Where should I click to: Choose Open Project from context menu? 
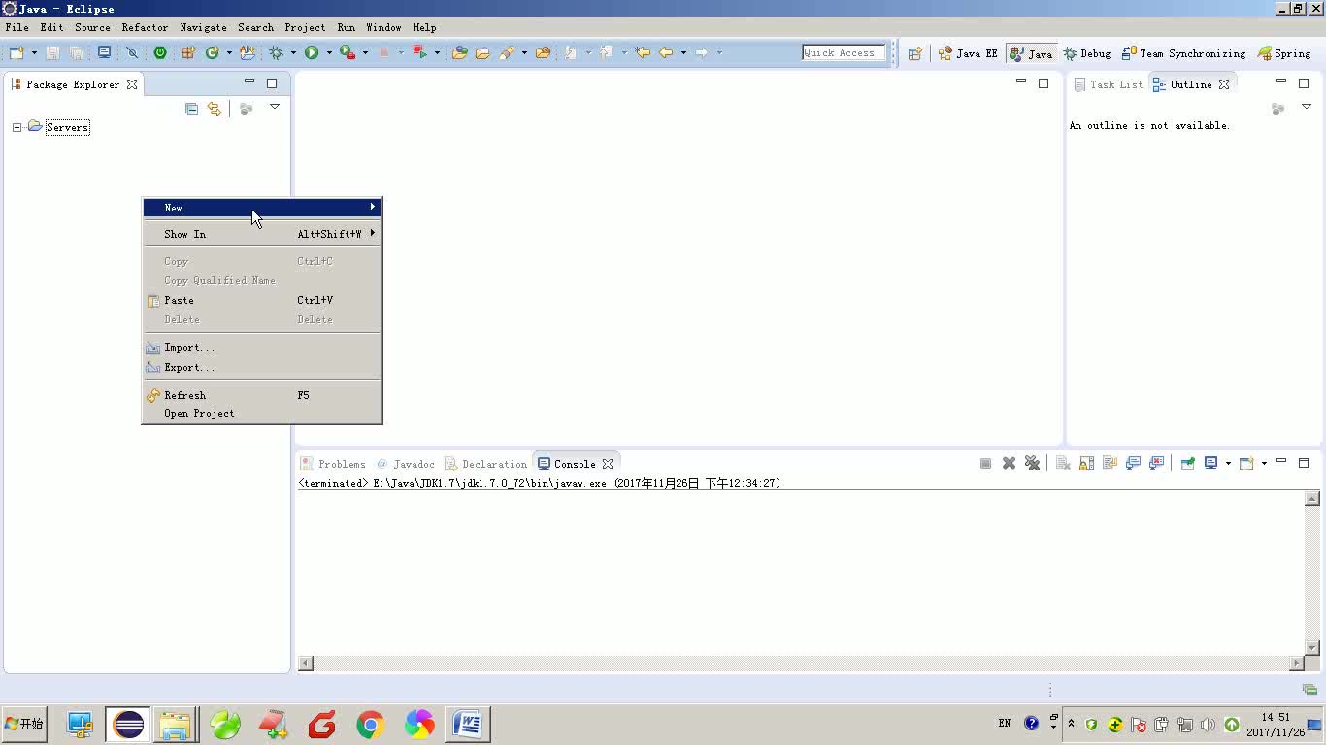coord(262,413)
